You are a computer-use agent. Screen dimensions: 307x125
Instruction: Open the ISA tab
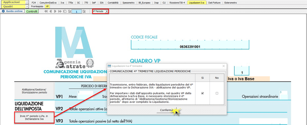(102, 3)
